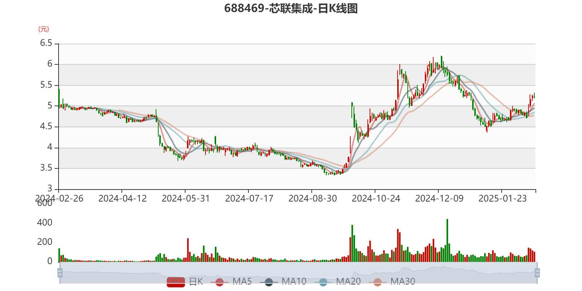Grab the left zoom slider handle
This screenshot has height=291, width=582.
coord(60,272)
